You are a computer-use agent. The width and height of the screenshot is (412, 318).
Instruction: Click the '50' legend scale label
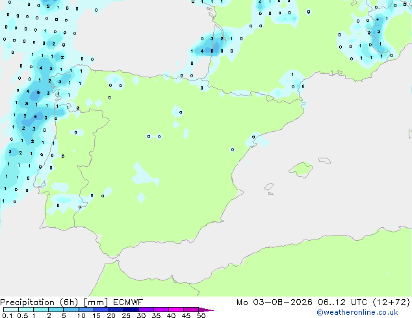201,315
